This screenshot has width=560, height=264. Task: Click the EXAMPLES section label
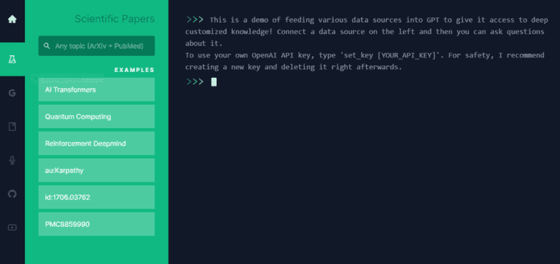click(x=134, y=71)
